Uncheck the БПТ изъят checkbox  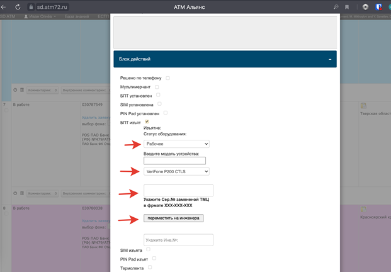point(147,121)
